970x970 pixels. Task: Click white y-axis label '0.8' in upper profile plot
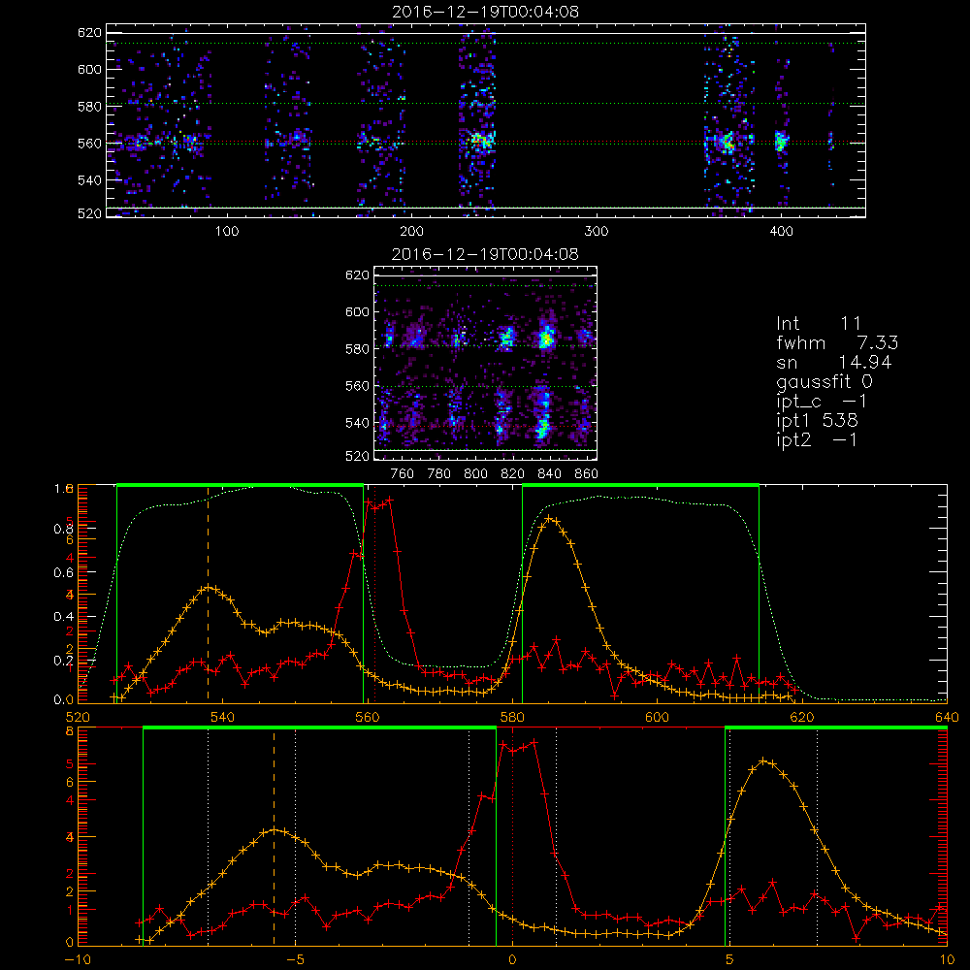(x=64, y=529)
